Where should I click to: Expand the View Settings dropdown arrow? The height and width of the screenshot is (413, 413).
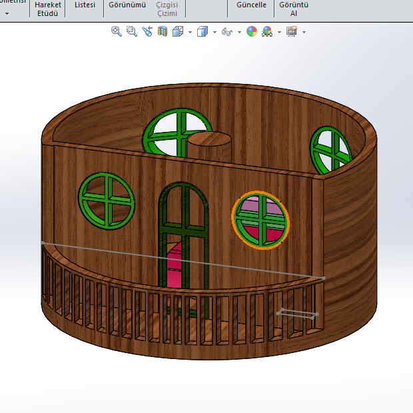click(304, 32)
